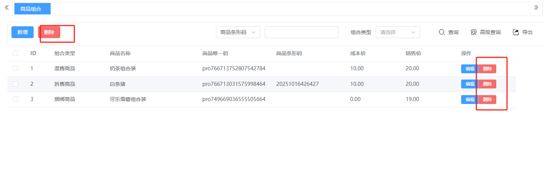Click the Export (导出) share icon
The image size is (544, 178).
[516, 32]
